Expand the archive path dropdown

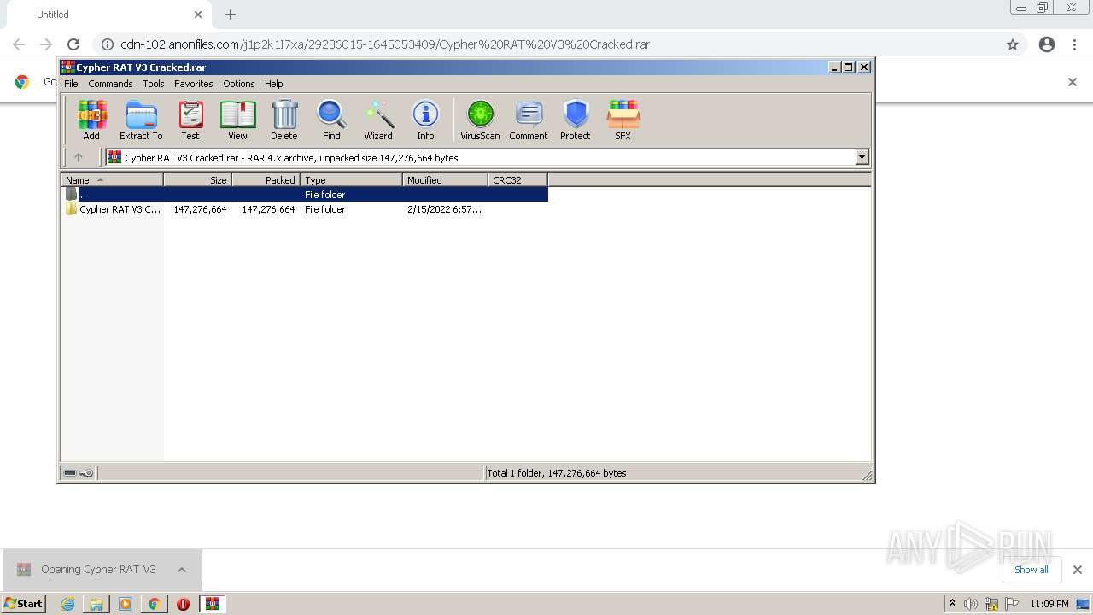(862, 157)
